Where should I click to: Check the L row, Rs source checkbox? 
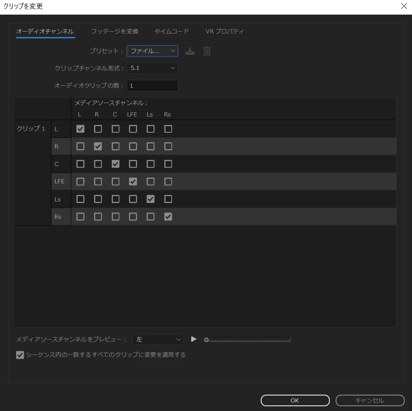point(168,129)
